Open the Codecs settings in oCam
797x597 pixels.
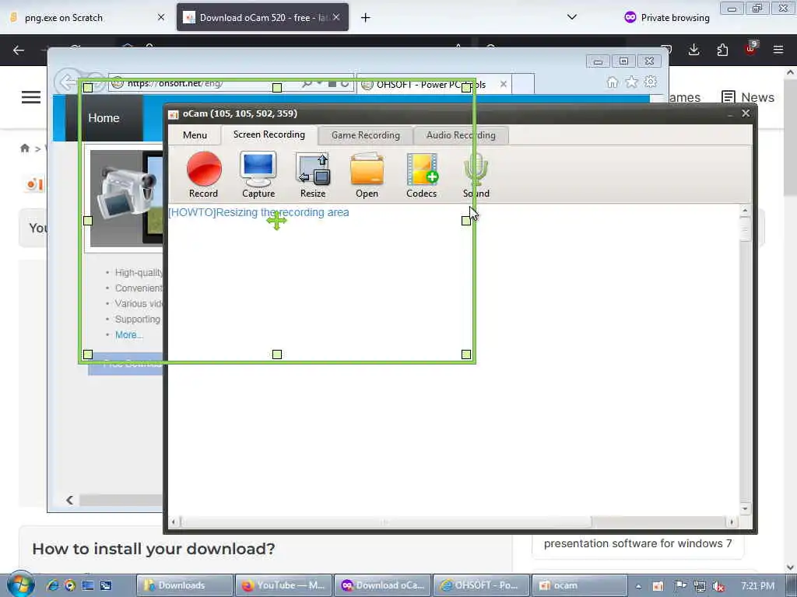(421, 174)
